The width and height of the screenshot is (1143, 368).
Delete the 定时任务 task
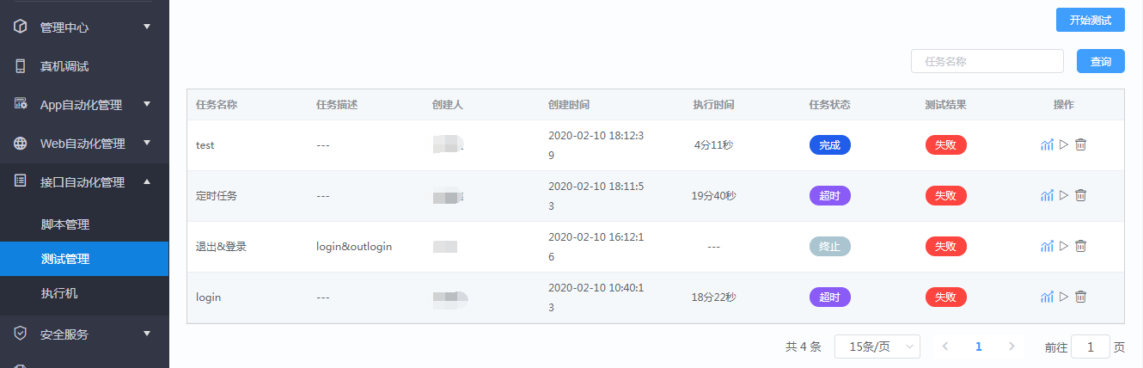(1081, 196)
